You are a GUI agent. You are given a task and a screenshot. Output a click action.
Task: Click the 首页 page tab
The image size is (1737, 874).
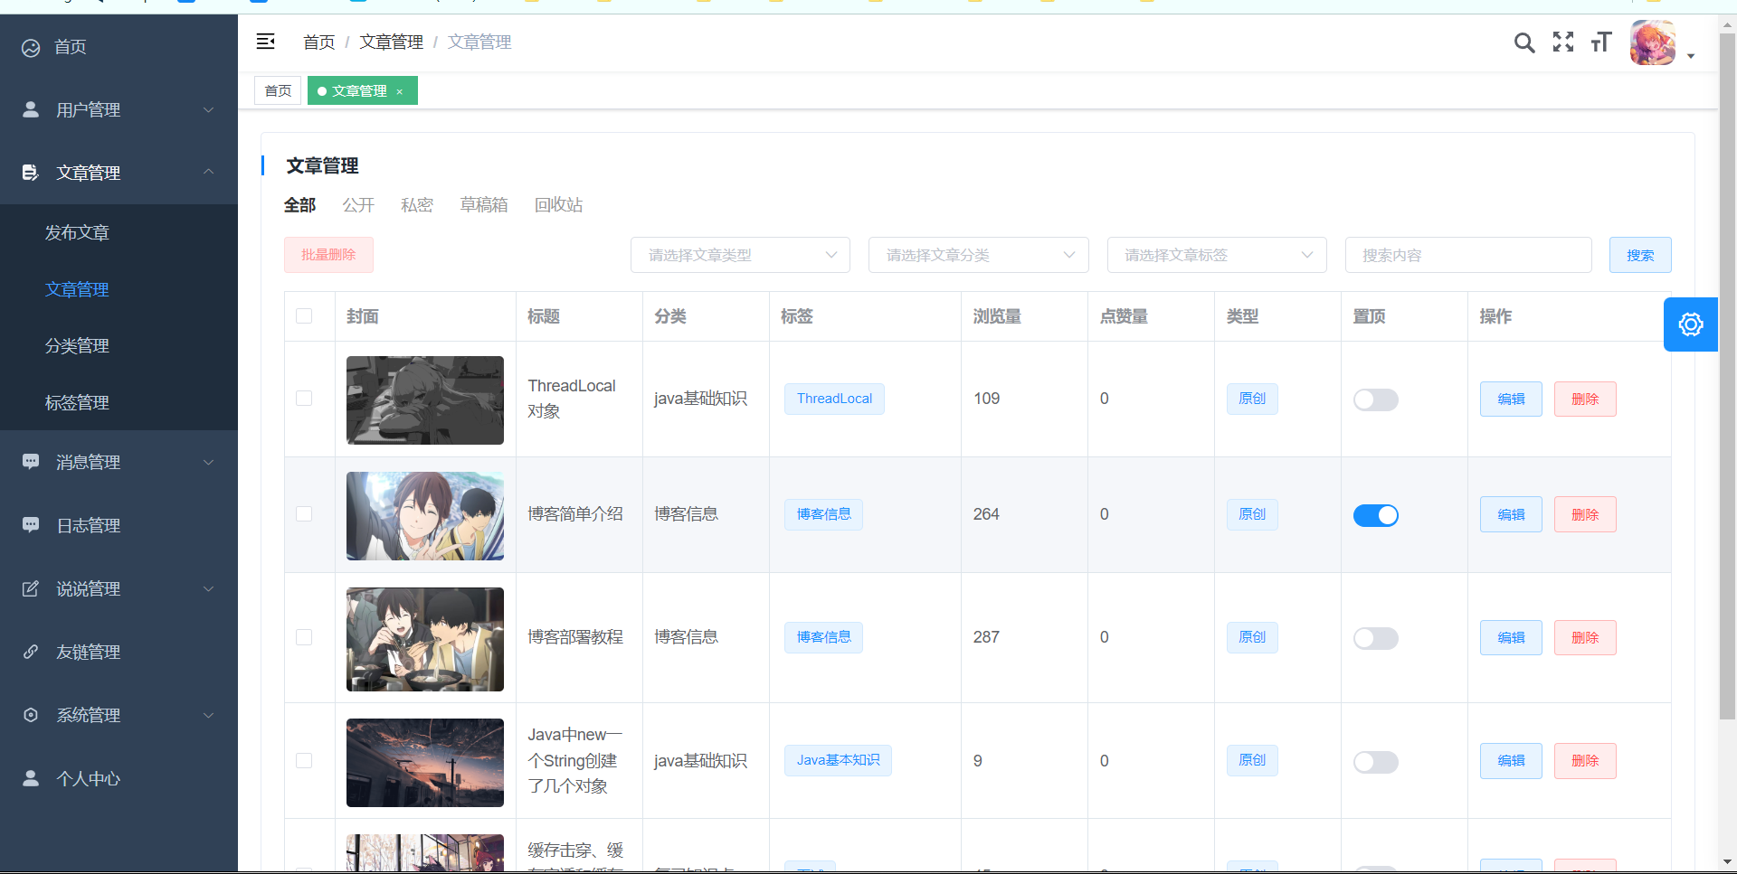point(278,91)
